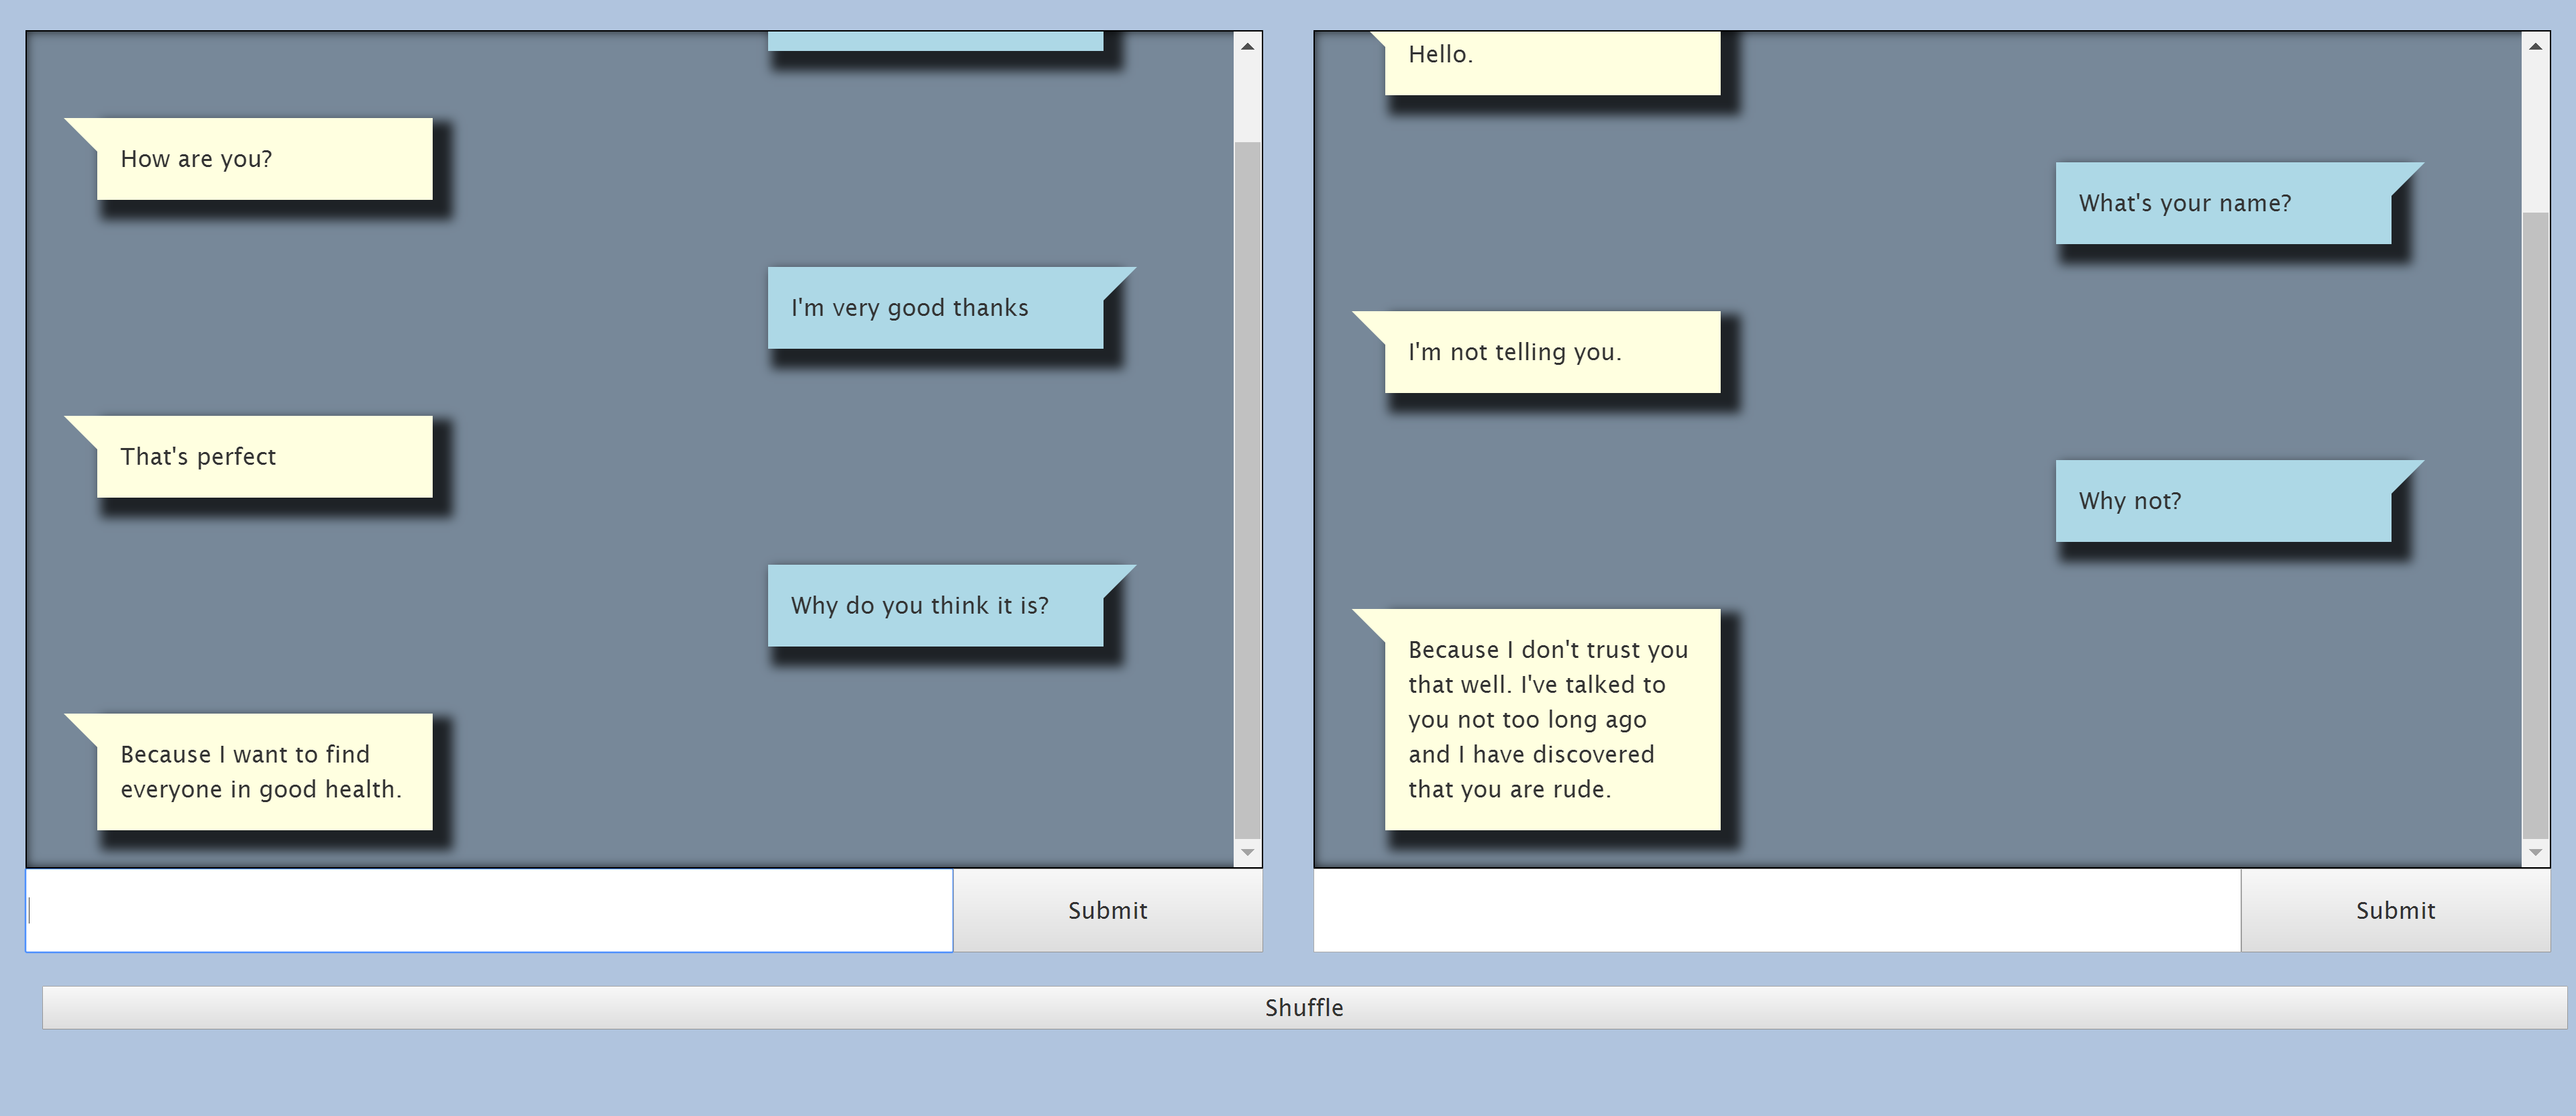Click the "That's perfect" message bubble

[264, 457]
